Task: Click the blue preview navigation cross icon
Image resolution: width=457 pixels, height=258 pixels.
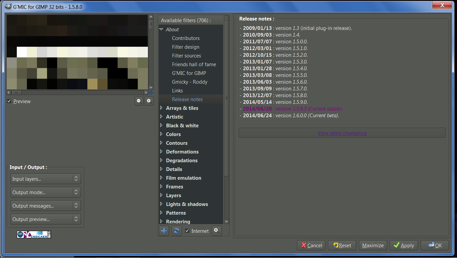Action: [151, 93]
